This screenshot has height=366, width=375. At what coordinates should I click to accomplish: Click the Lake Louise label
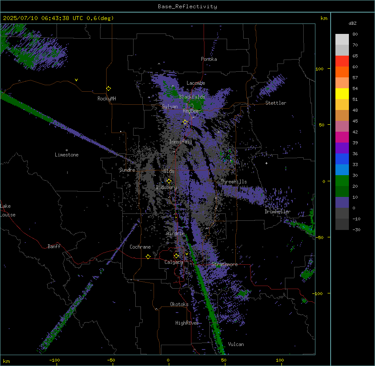(8, 210)
